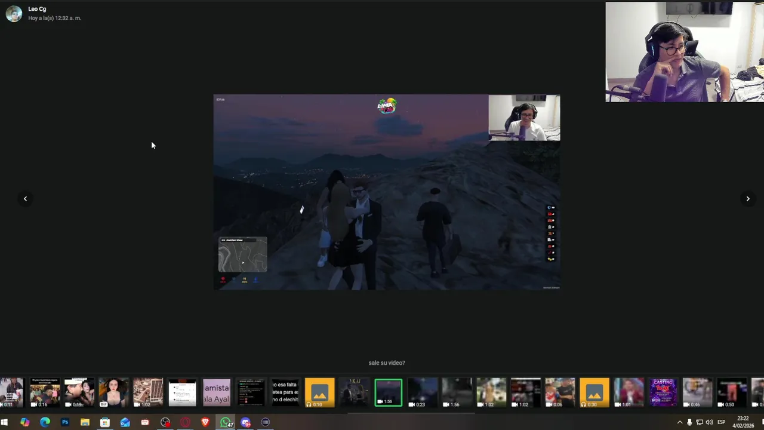Open Microsoft Store from the taskbar

105,422
